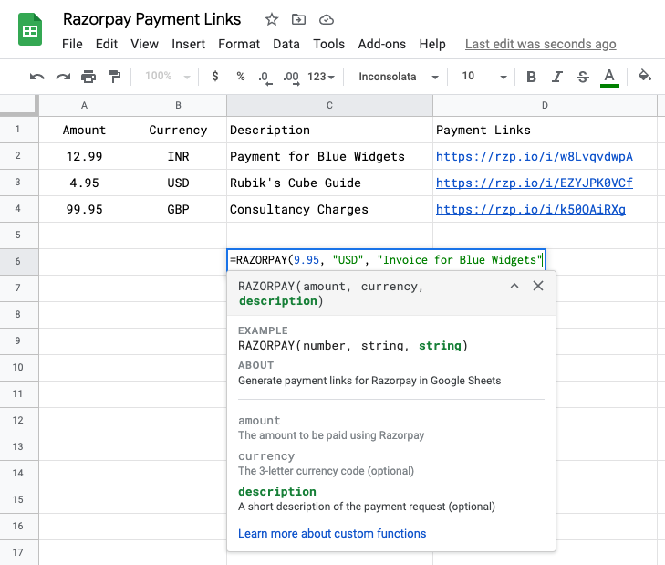Check the cloud save status icon
This screenshot has width=665, height=565.
point(327,19)
